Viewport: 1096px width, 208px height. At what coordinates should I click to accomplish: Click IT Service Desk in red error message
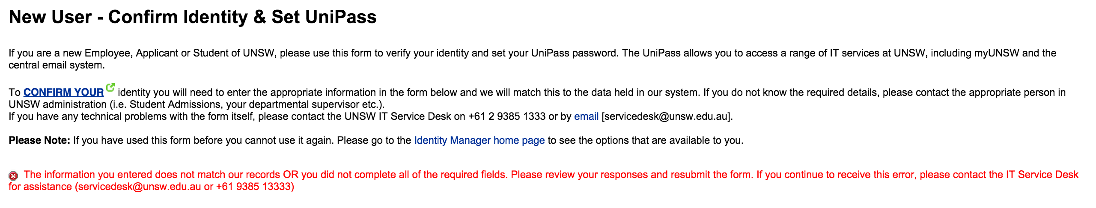[1042, 175]
